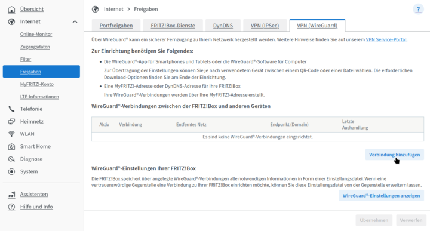
Task: Open MyFRITZ!-Konto settings
Action: 37,84
